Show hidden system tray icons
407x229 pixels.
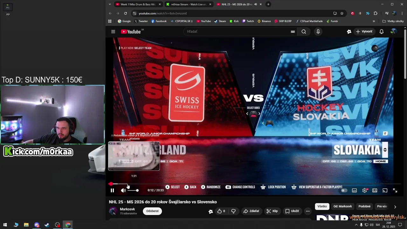pos(356,225)
